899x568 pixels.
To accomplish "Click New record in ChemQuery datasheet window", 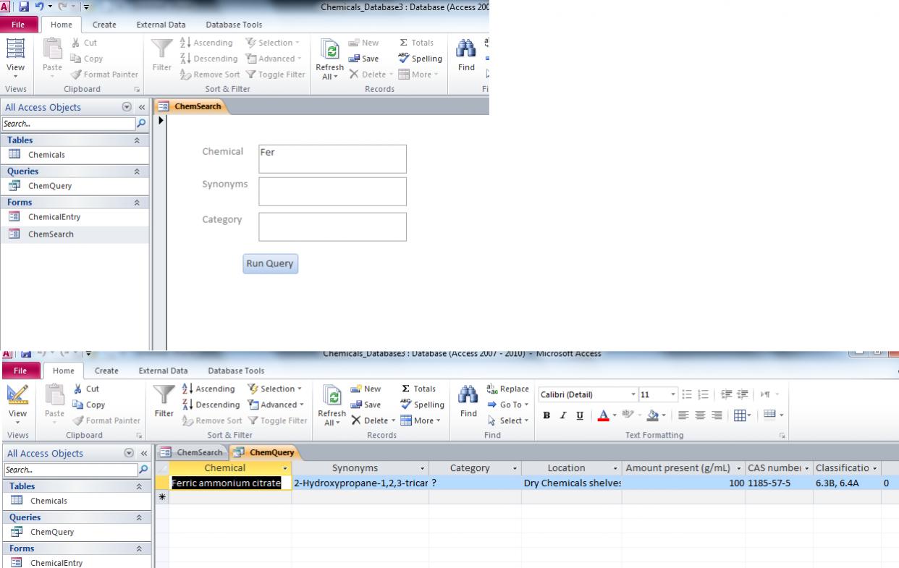I will [x=366, y=389].
